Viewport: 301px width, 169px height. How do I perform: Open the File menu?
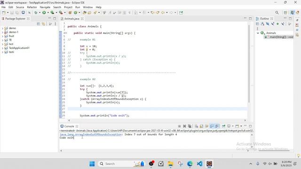(x=3, y=7)
